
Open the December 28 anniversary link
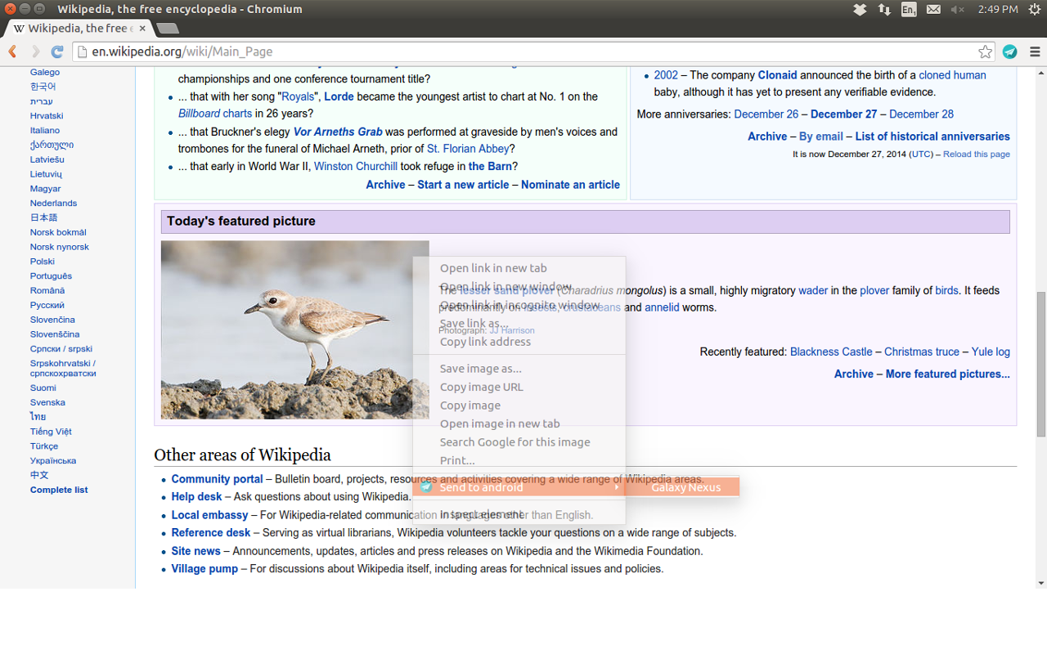point(921,114)
